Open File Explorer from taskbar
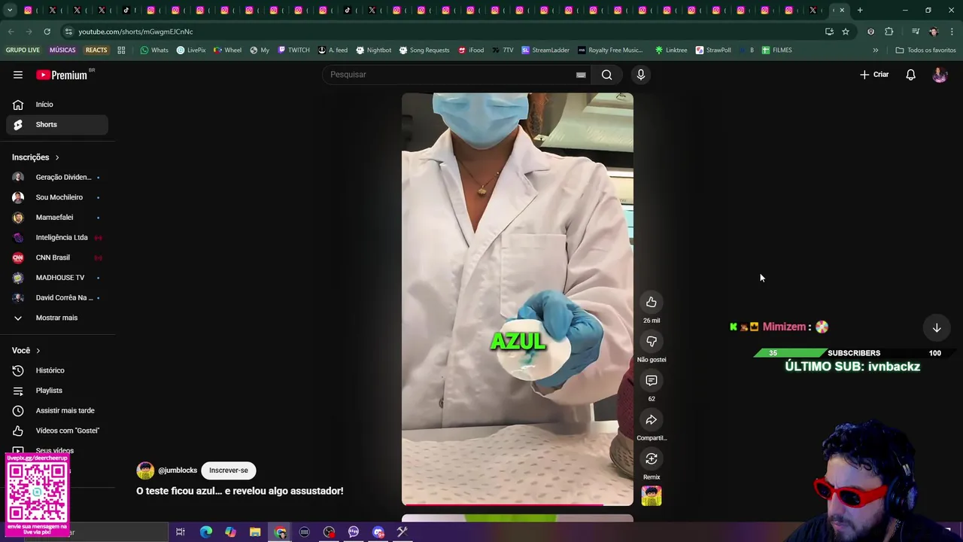Image resolution: width=963 pixels, height=542 pixels. (255, 532)
